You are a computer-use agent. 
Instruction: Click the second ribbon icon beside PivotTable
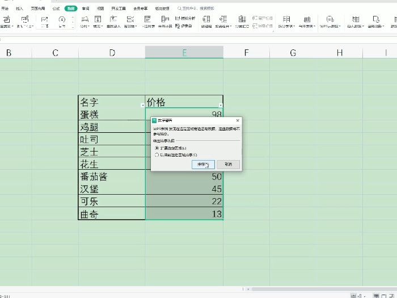[x=25, y=19]
